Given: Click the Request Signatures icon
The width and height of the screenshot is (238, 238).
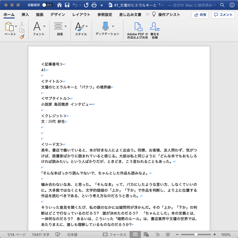Looking at the screenshot, I should (154, 27).
